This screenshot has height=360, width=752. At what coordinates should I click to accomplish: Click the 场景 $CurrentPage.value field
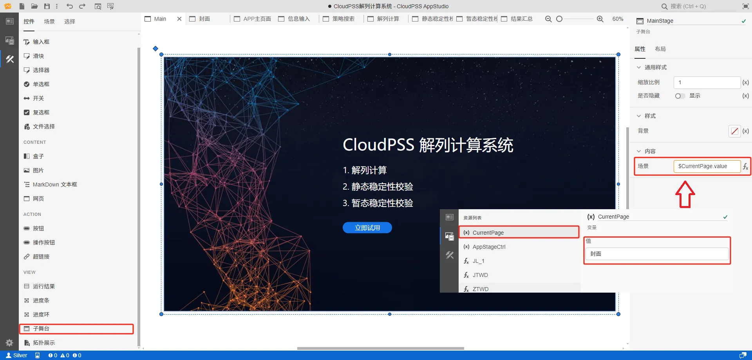[707, 166]
